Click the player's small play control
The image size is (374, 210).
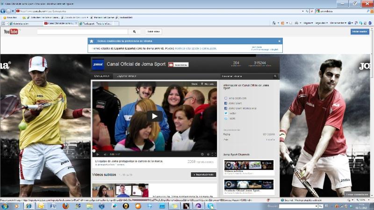pyautogui.click(x=98, y=154)
